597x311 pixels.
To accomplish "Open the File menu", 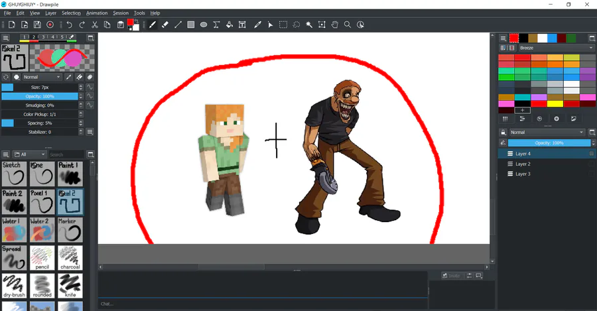I will (x=7, y=13).
